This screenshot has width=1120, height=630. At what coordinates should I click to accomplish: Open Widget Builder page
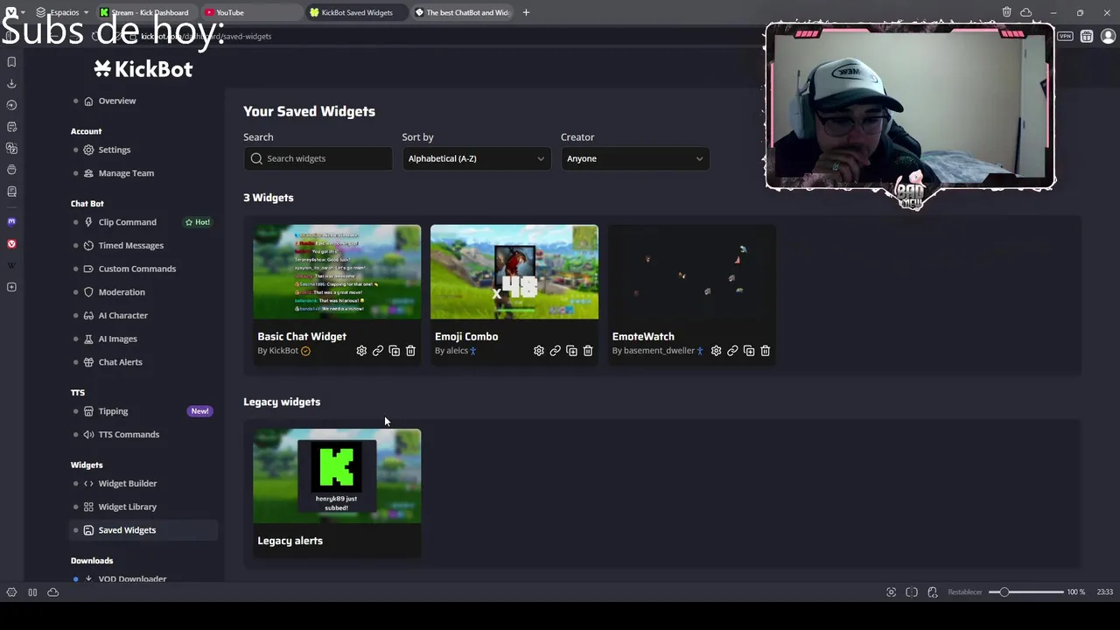pyautogui.click(x=128, y=483)
